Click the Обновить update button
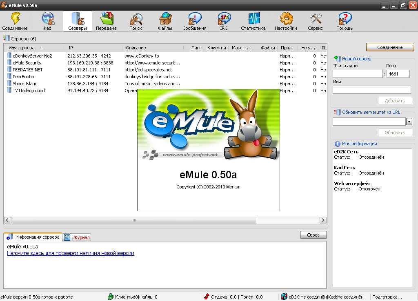 (395, 133)
